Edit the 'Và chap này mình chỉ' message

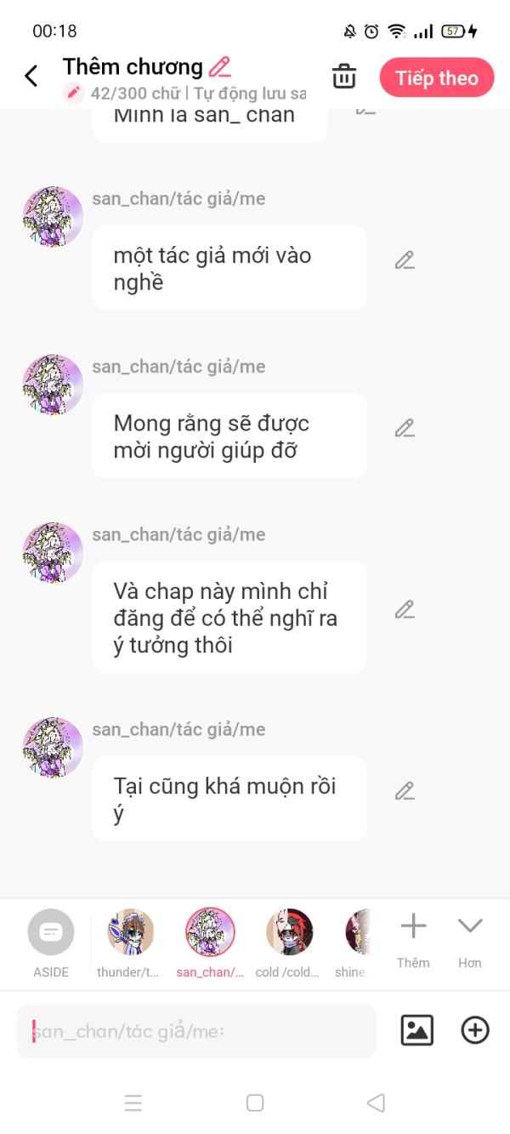tap(405, 610)
